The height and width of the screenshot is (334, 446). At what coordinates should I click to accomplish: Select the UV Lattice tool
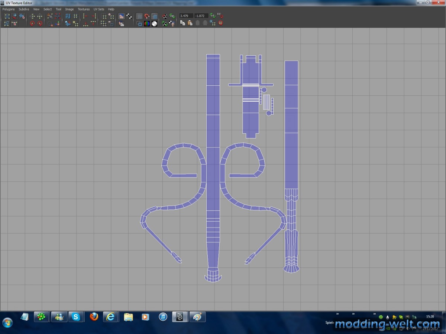coord(7,16)
